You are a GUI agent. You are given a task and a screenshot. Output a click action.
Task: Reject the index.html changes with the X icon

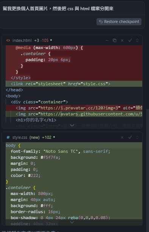tap(122, 40)
